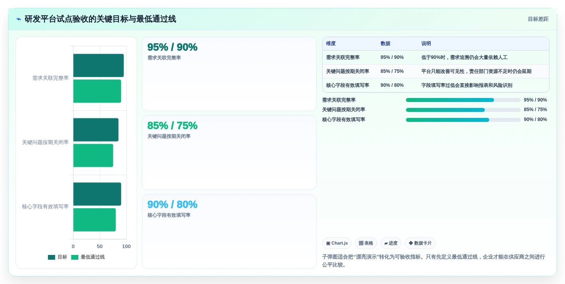Click the page title 研发平台试点验收的关键目标与最低通过线
Image resolution: width=565 pixels, height=284 pixels.
[100, 19]
